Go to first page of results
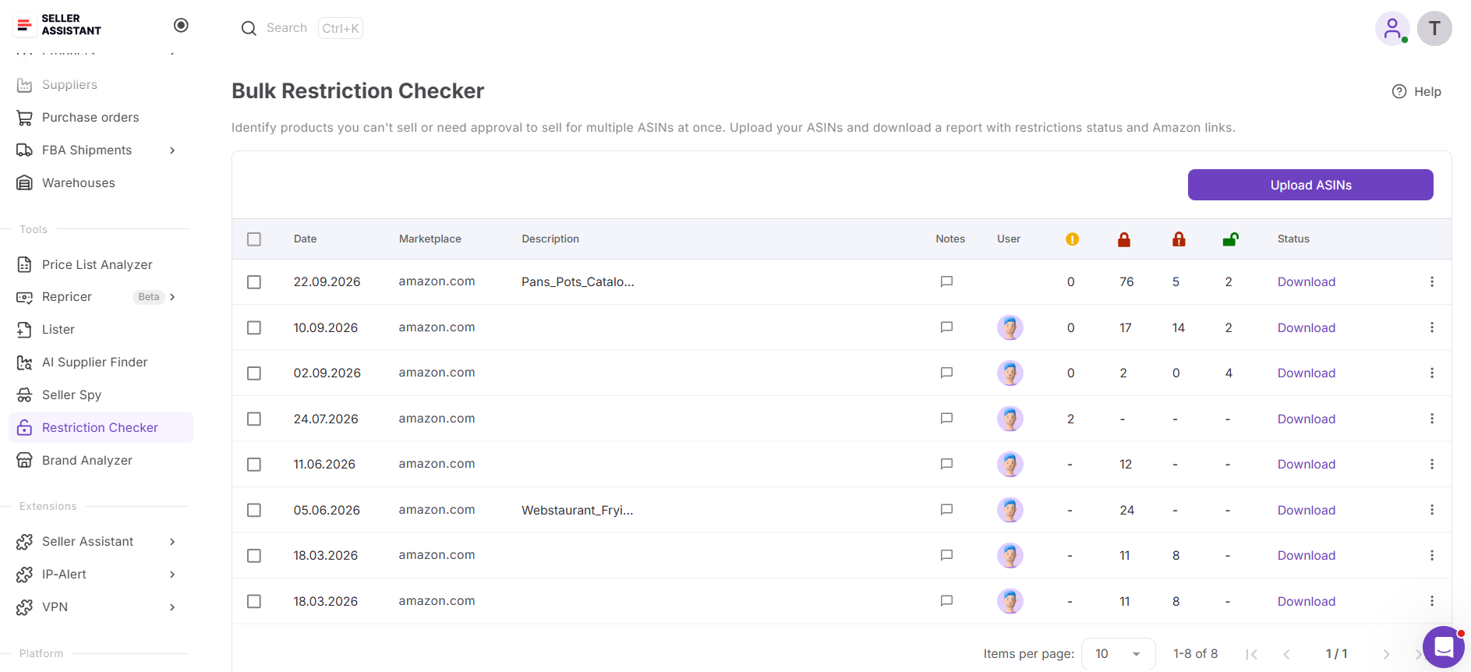Image resolution: width=1471 pixels, height=672 pixels. (x=1251, y=654)
